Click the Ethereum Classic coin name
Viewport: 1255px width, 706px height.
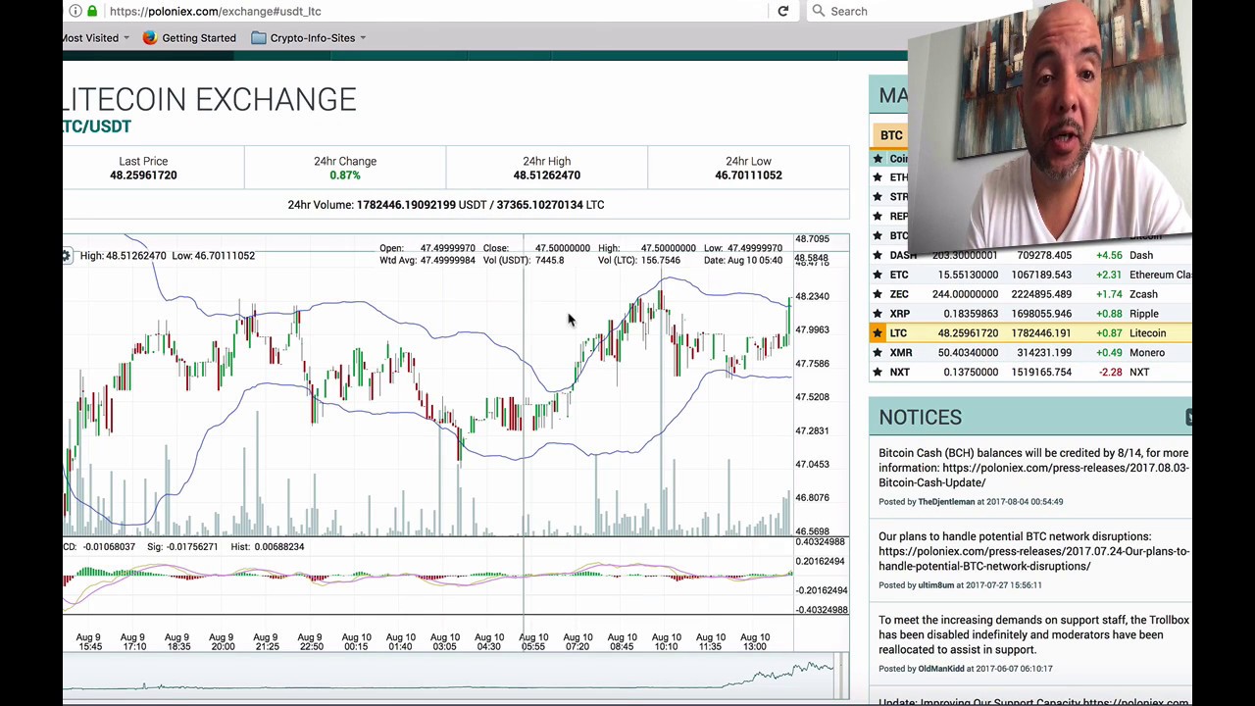point(1161,275)
